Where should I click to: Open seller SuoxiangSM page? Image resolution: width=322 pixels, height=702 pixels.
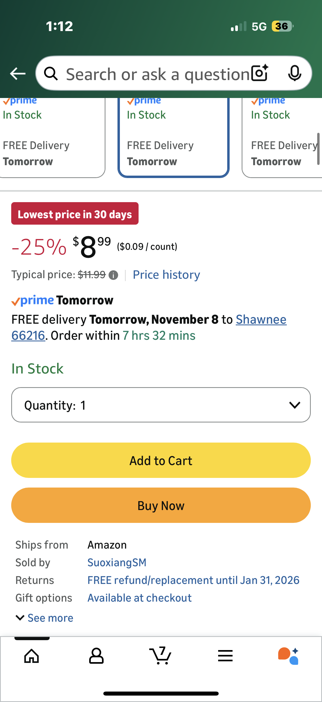coord(117,563)
